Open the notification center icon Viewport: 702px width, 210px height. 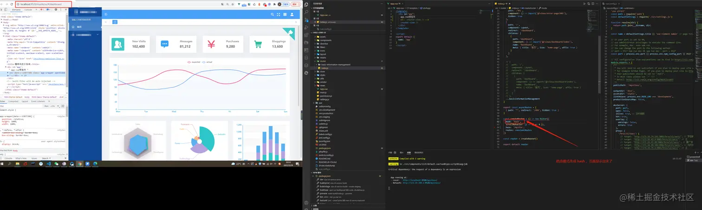297,164
